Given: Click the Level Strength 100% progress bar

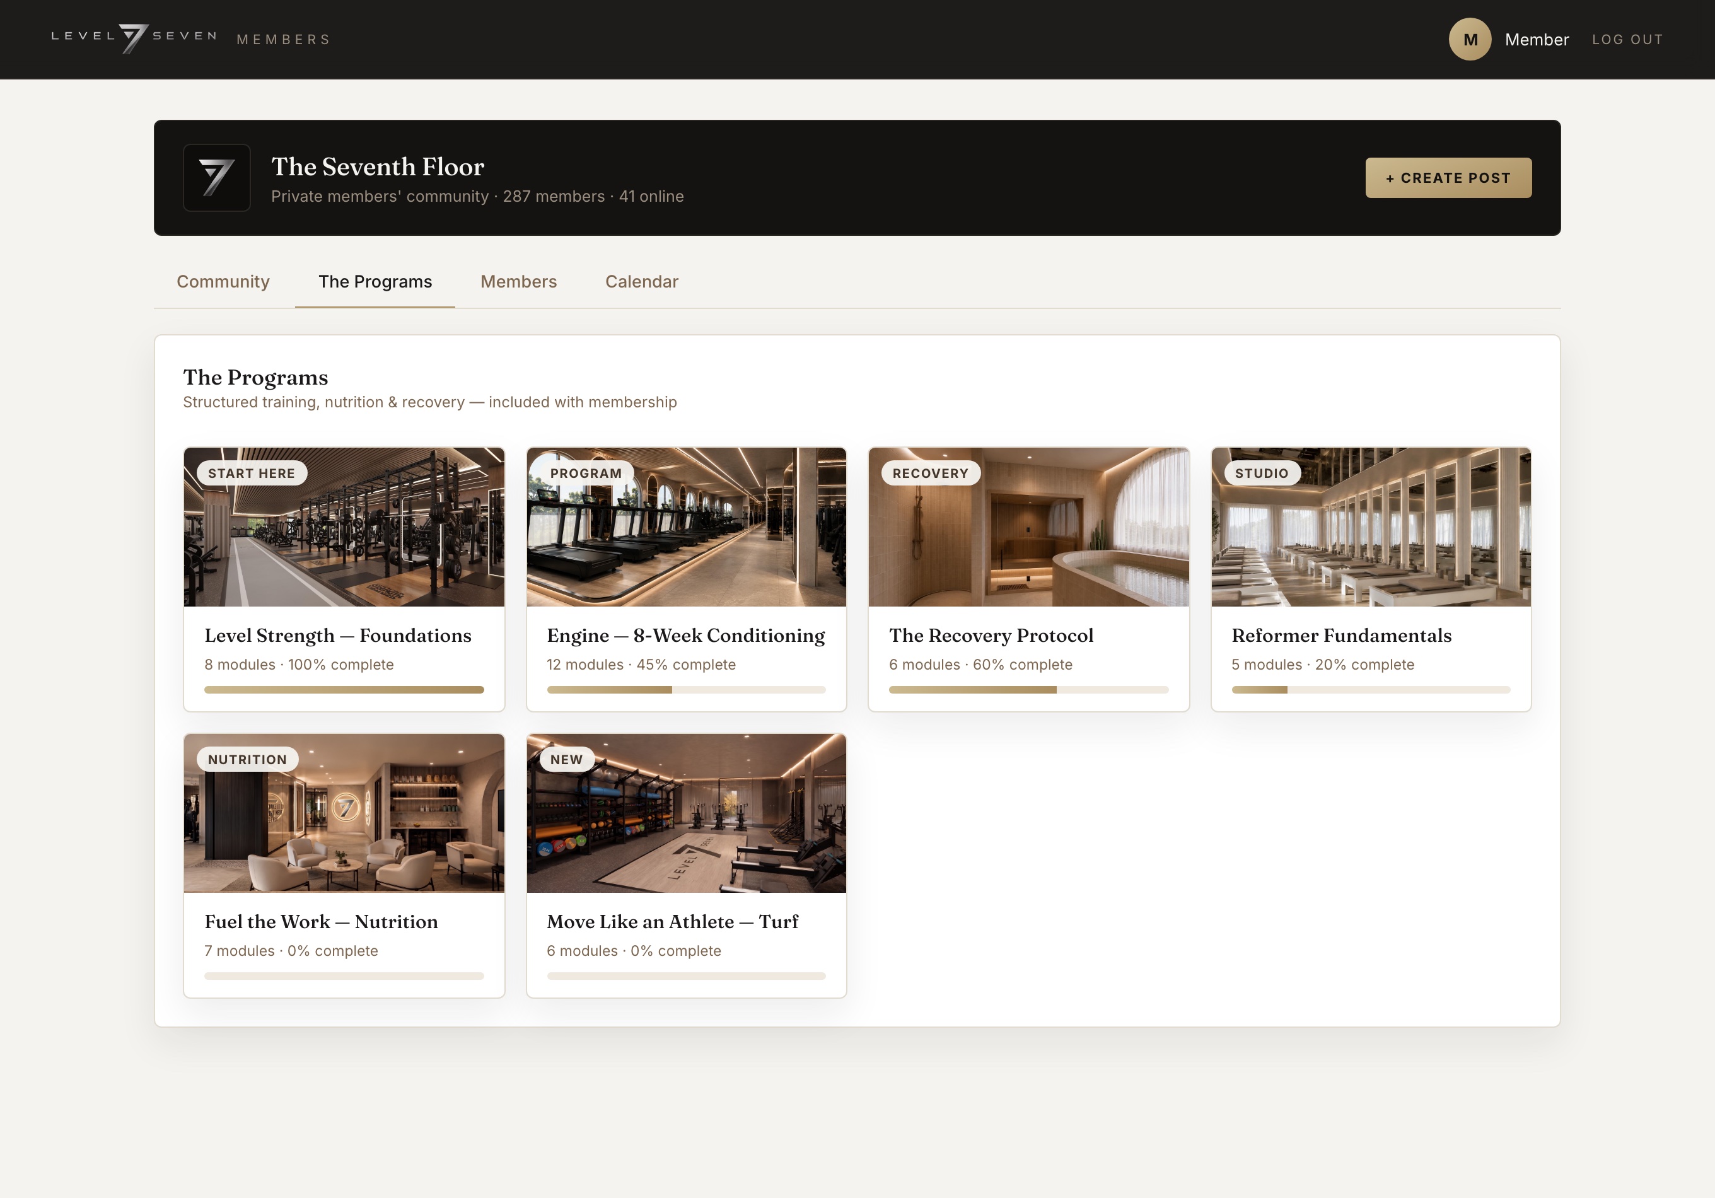Looking at the screenshot, I should 344,690.
